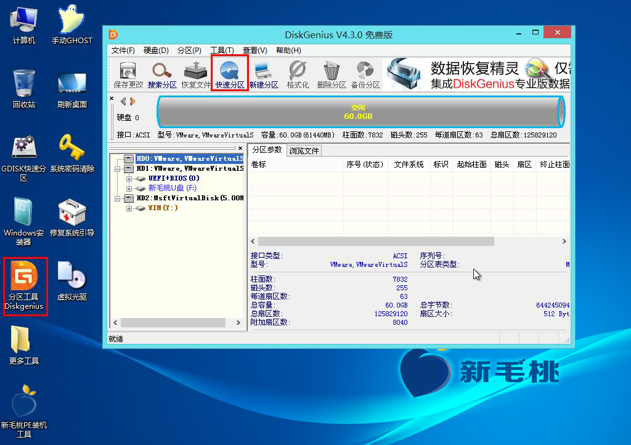Click the 删除分区 delete partition icon
This screenshot has height=445, width=631.
[x=331, y=75]
